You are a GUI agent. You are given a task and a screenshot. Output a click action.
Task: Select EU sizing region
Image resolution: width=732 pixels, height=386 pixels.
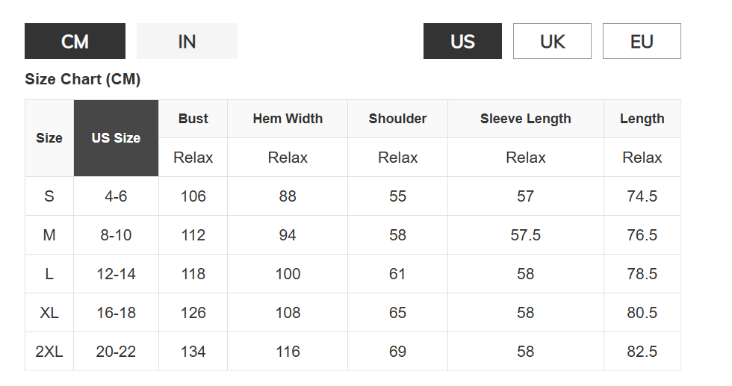click(x=642, y=41)
